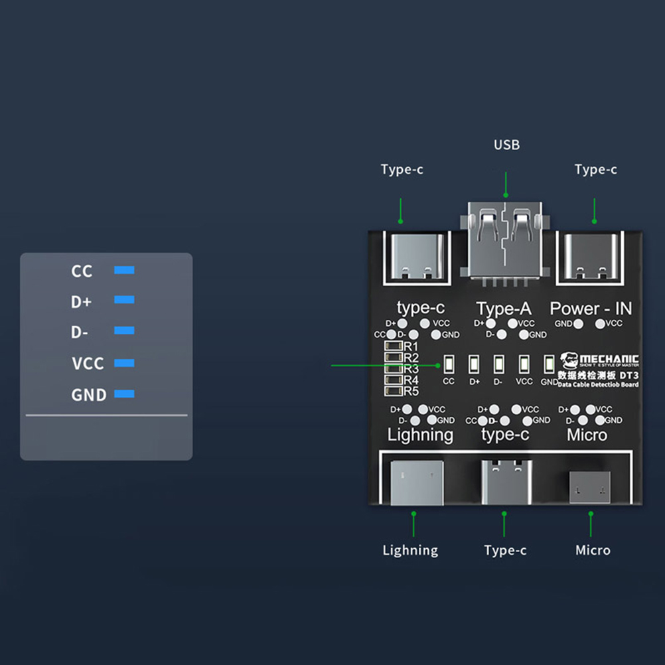Click the blue VCC indicator in the legend panel
The height and width of the screenshot is (665, 665).
point(124,363)
